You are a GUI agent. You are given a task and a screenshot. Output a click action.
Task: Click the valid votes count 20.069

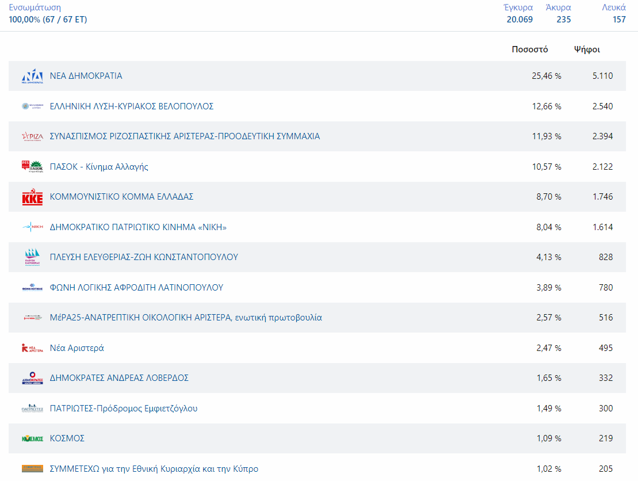pyautogui.click(x=519, y=20)
